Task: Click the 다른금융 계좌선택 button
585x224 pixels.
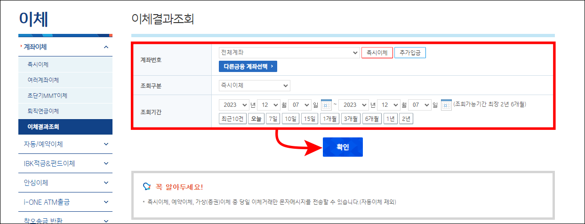Action: tap(248, 66)
